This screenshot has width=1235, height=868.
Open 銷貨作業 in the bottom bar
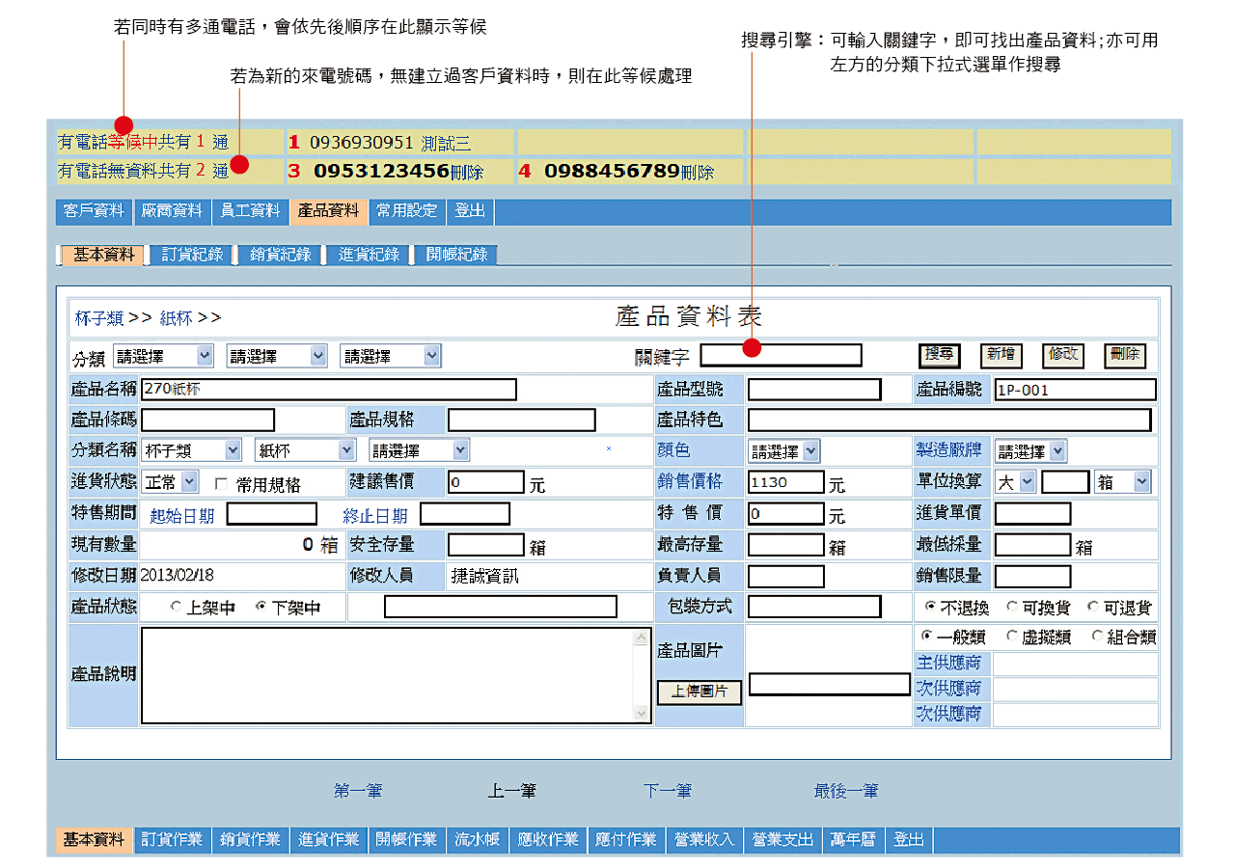click(x=250, y=840)
